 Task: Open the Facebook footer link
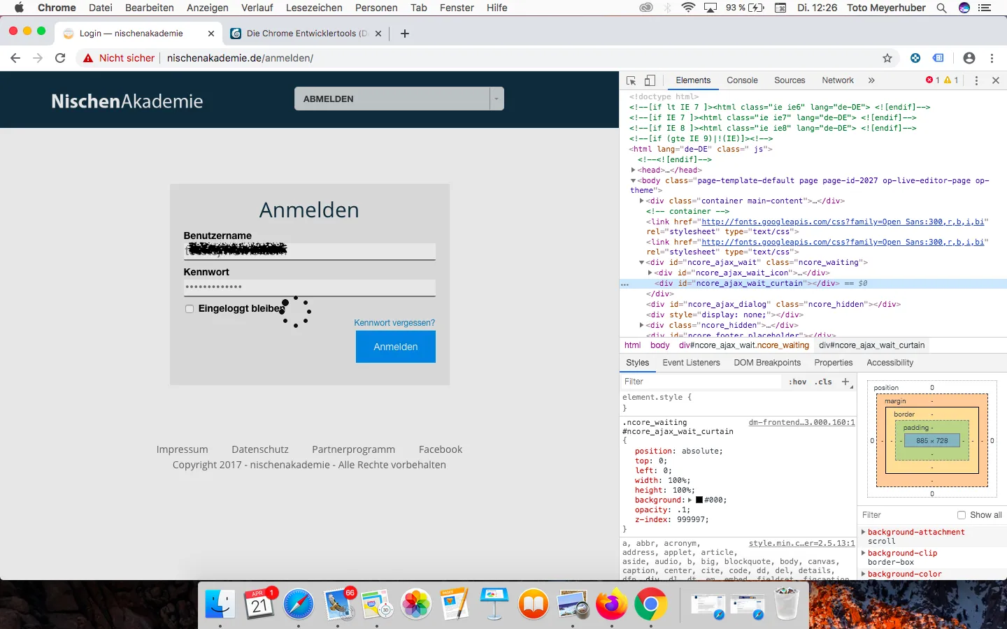tap(441, 449)
